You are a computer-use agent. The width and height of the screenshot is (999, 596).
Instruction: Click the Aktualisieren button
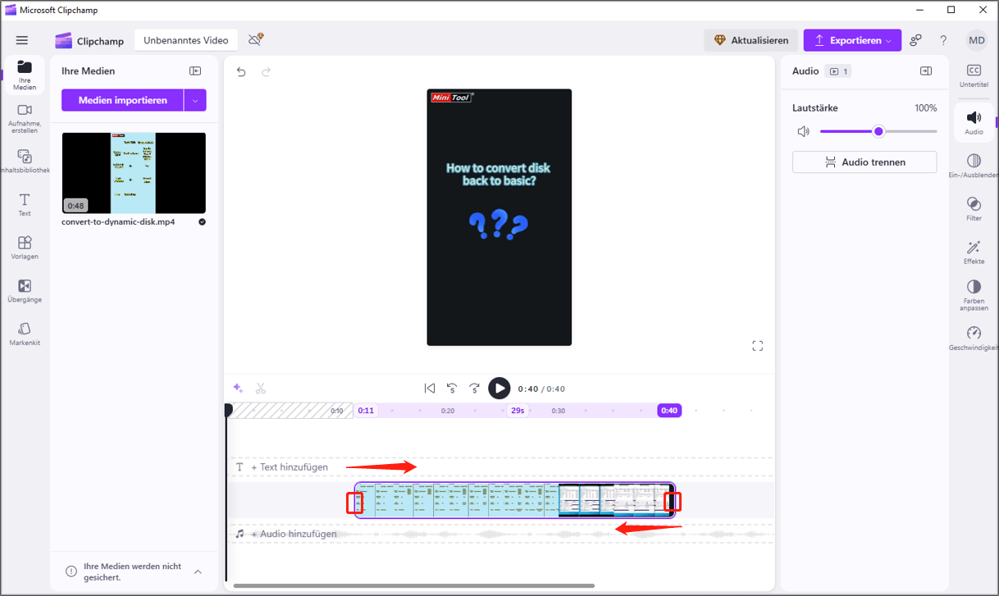751,40
